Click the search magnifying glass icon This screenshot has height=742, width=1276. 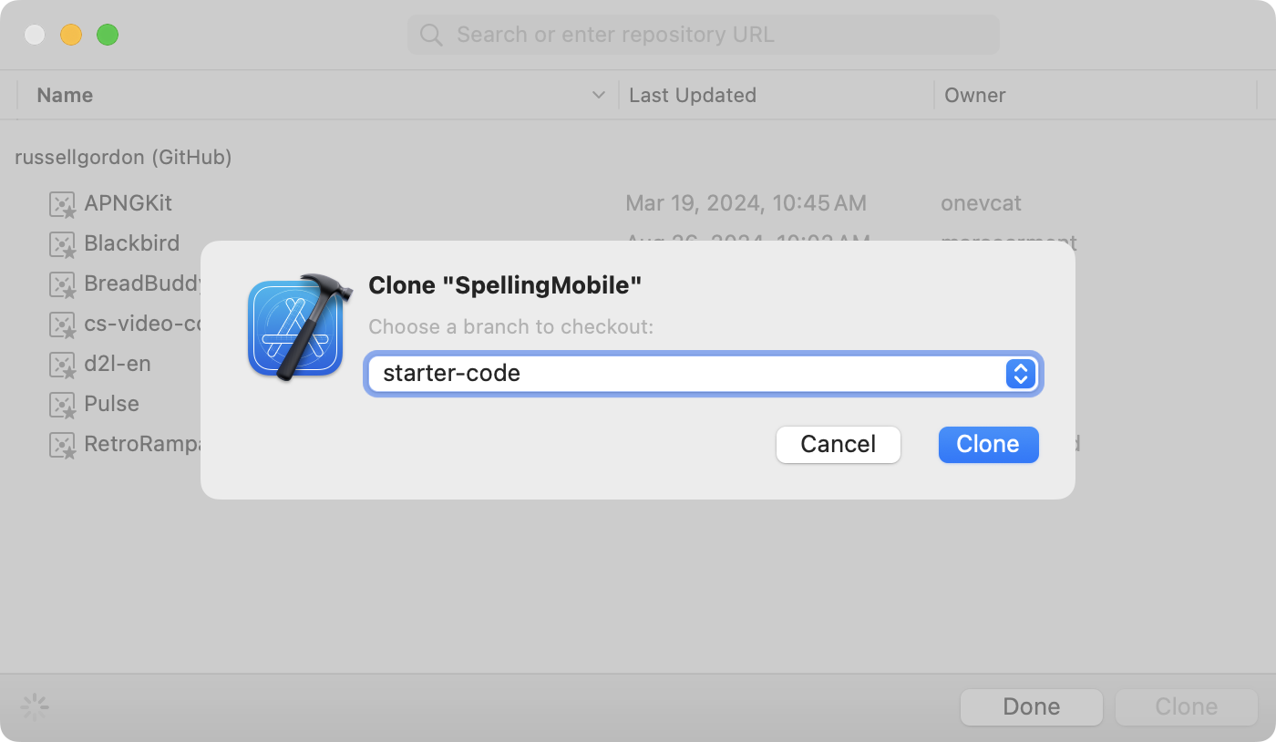[x=431, y=36]
